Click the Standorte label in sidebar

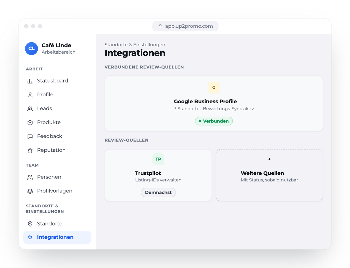pos(50,224)
